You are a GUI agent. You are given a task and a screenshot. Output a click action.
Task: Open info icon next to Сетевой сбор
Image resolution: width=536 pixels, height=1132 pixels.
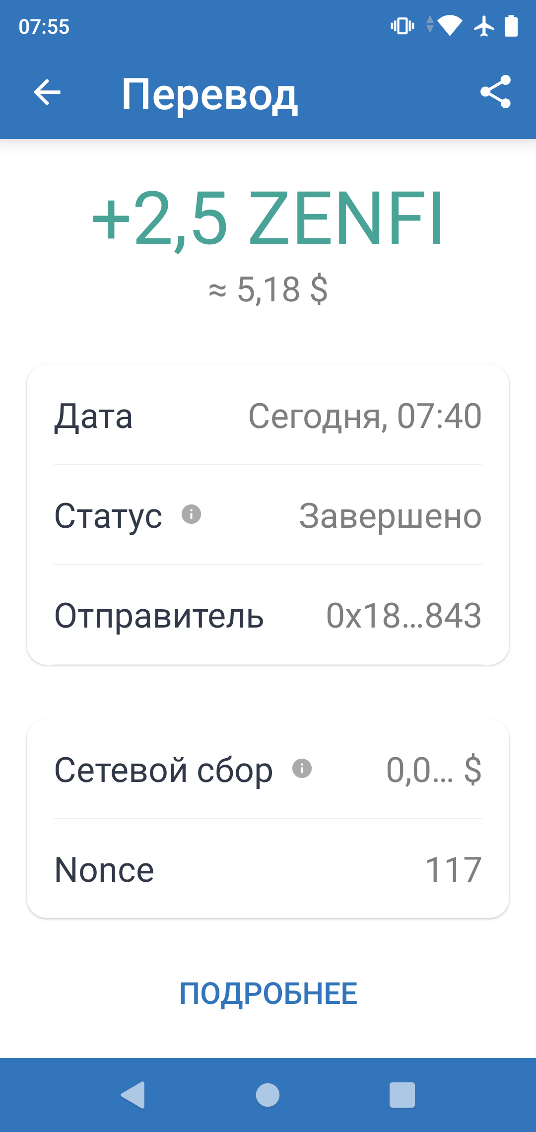[302, 768]
